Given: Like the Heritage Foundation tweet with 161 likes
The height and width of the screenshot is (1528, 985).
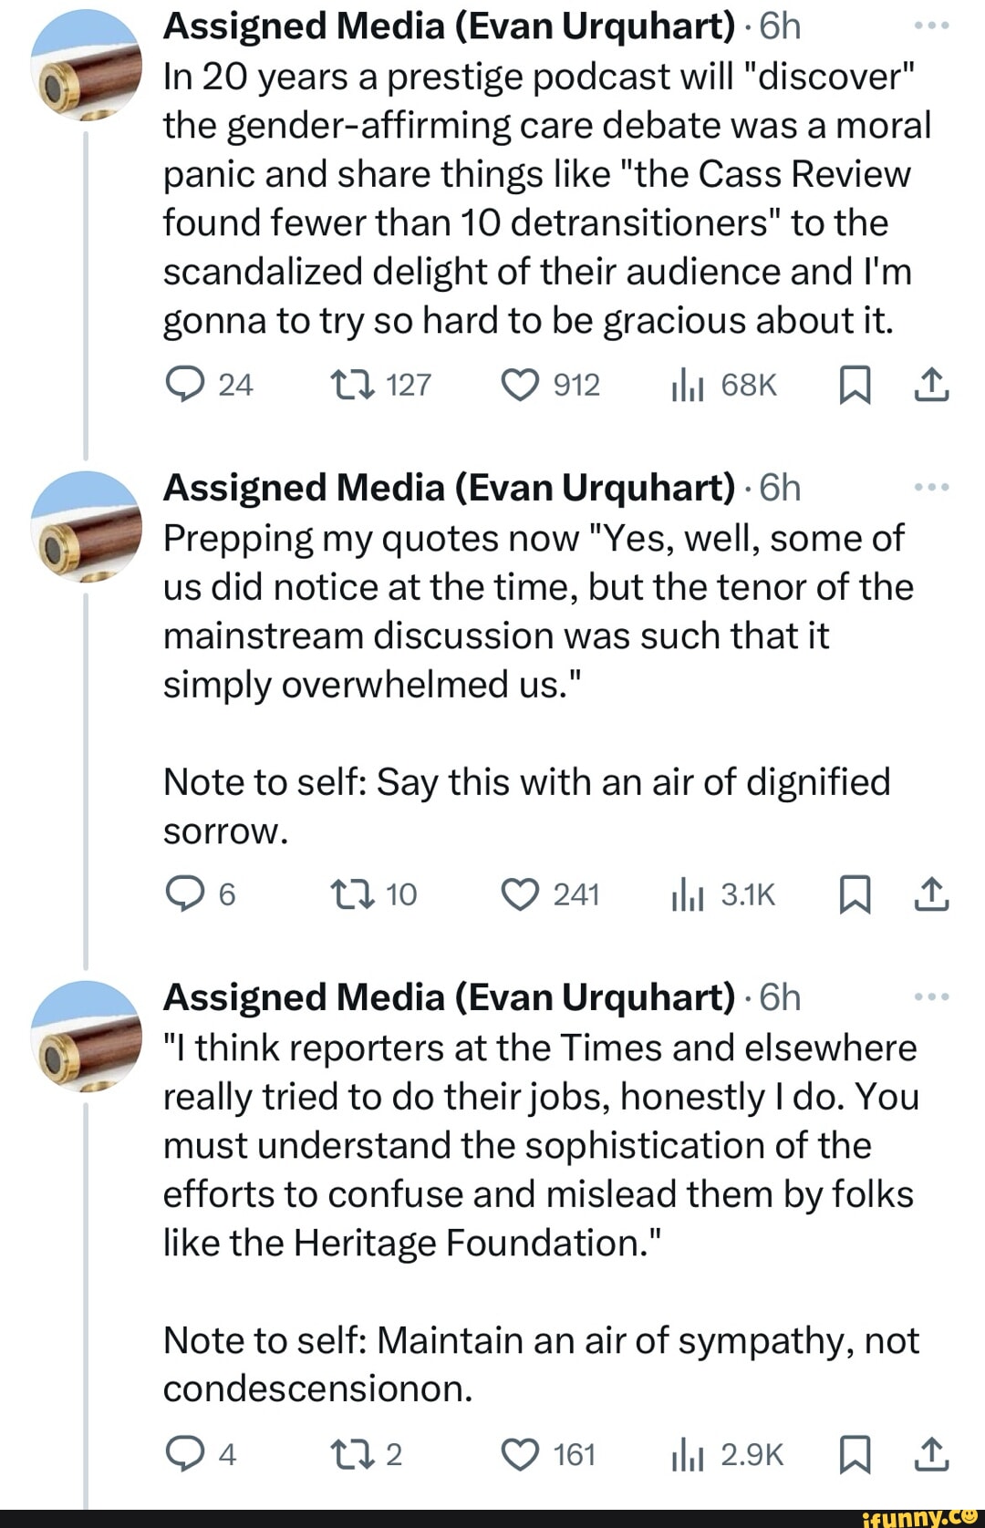Looking at the screenshot, I should pyautogui.click(x=521, y=1454).
